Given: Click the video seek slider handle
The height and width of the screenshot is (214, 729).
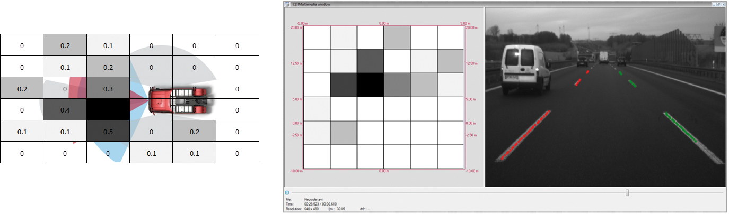Looking at the screenshot, I should click(x=627, y=193).
